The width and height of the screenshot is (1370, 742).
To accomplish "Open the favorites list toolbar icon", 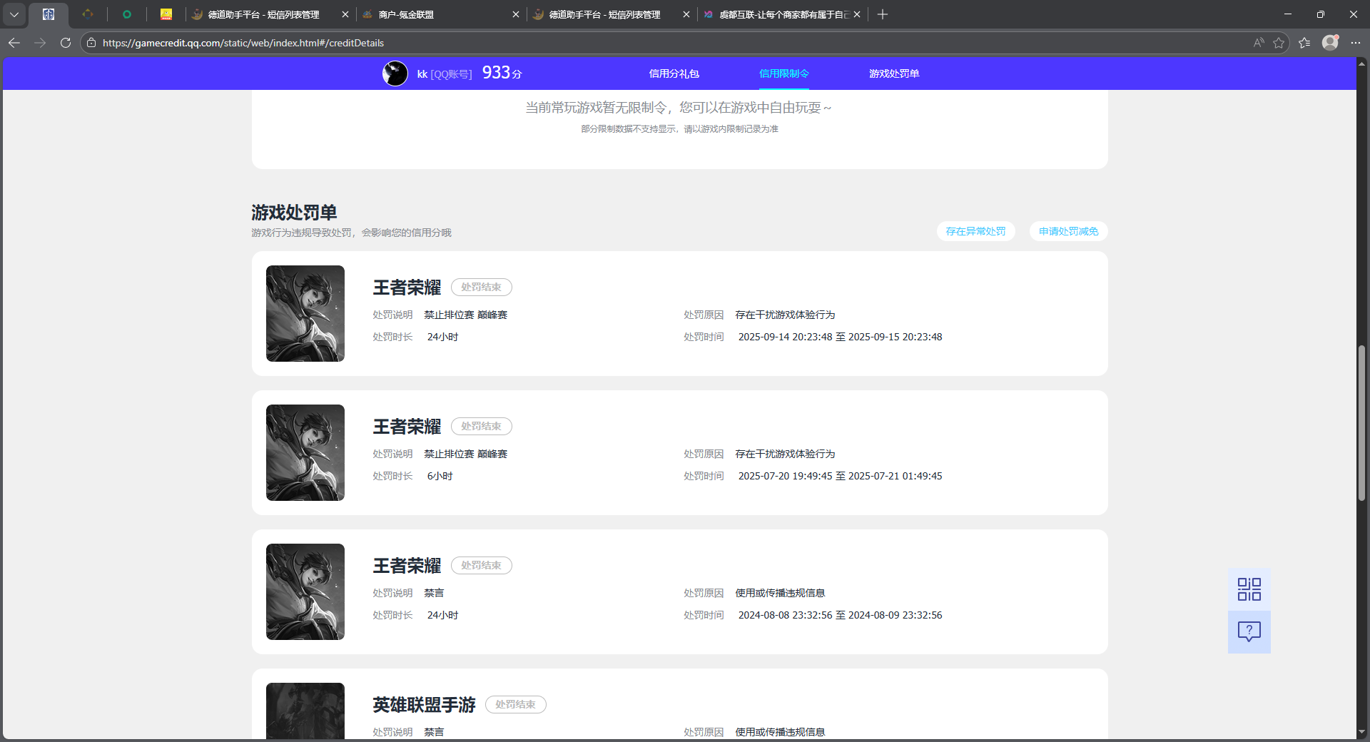I will [x=1304, y=43].
